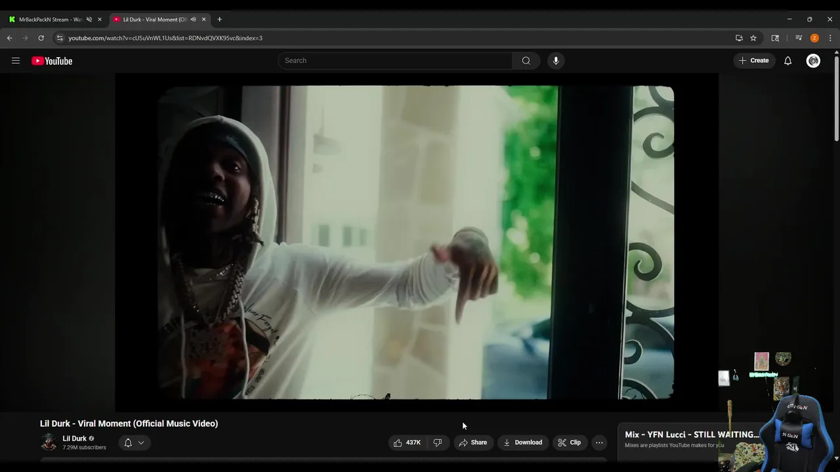Click the youtube.com URL address bar
Screen dimensions: 840x472
tap(165, 38)
